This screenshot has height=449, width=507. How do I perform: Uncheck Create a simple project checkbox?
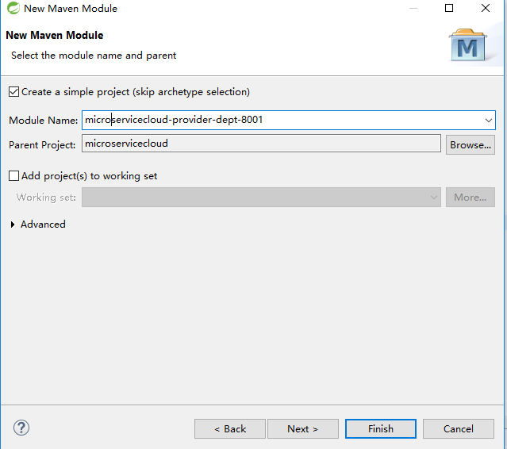coord(14,92)
